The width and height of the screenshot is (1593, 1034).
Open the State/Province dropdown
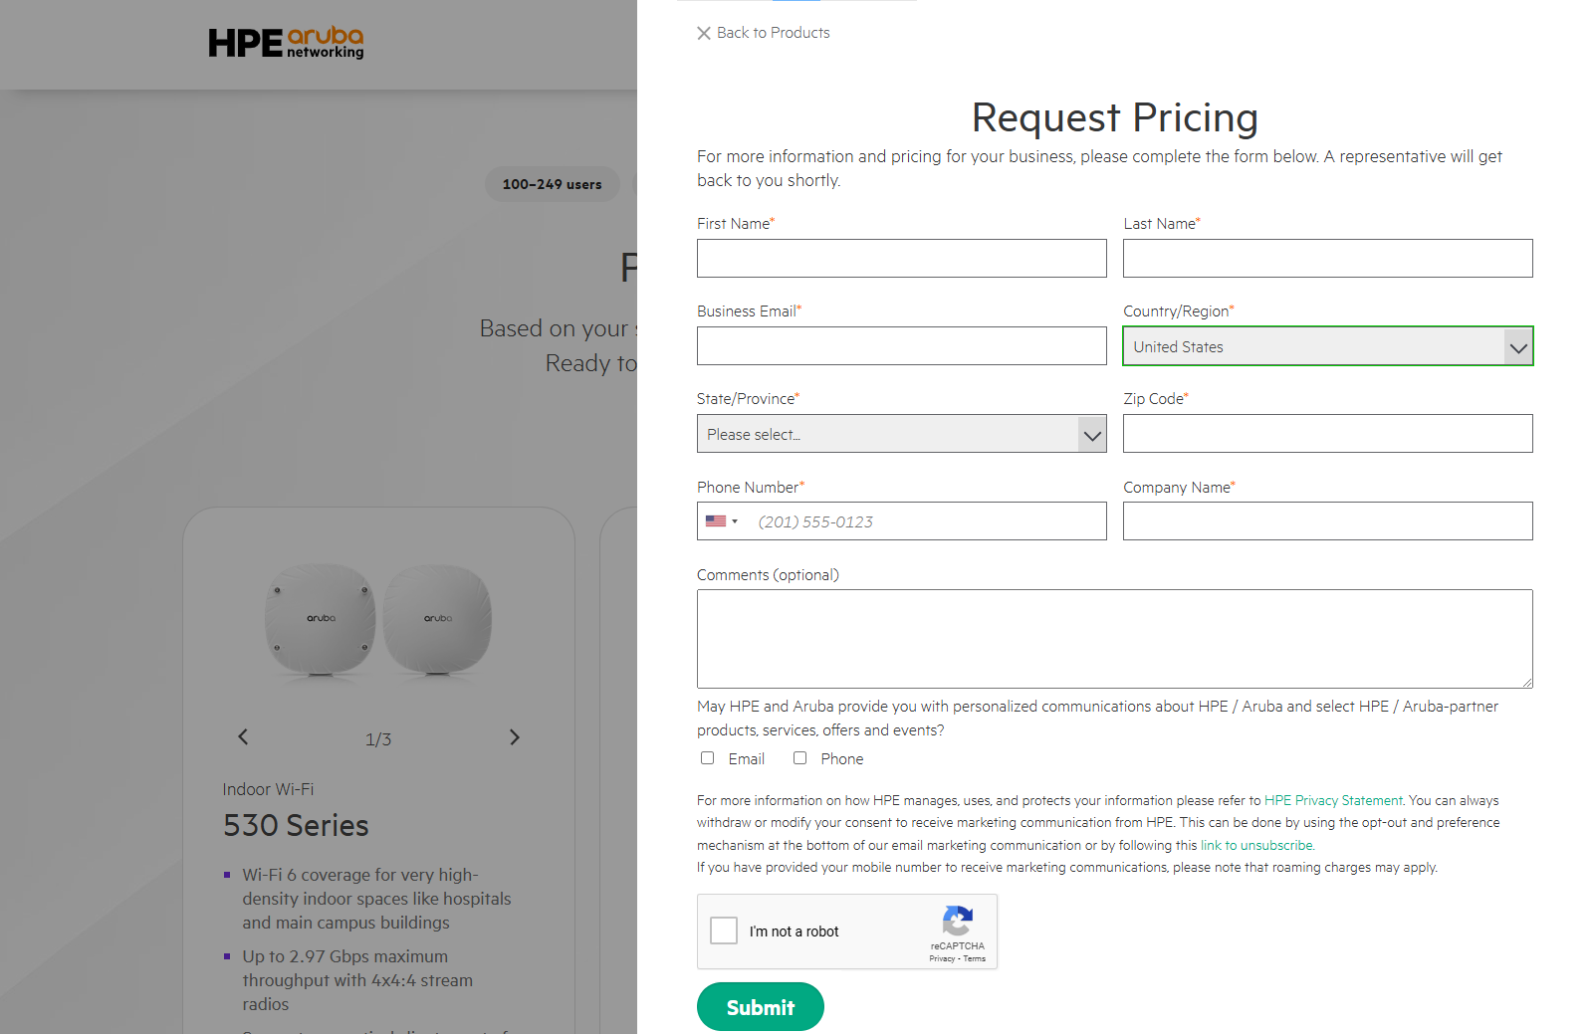[x=901, y=434]
